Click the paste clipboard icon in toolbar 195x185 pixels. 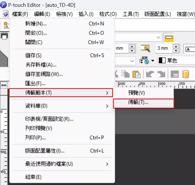click(137, 74)
